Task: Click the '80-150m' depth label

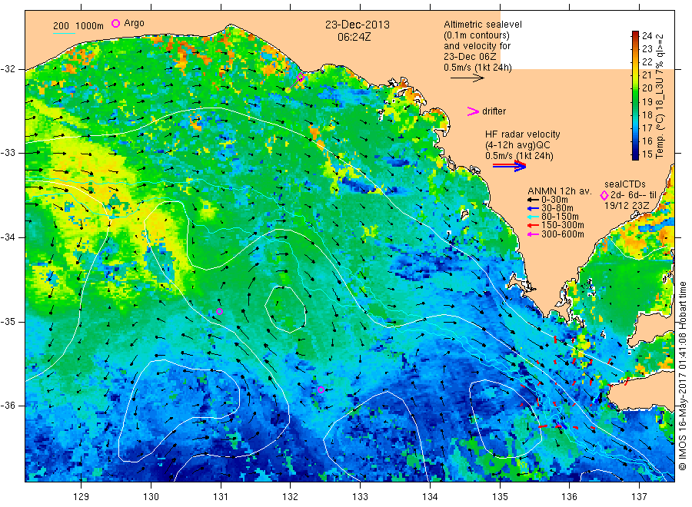Action: click(x=560, y=217)
